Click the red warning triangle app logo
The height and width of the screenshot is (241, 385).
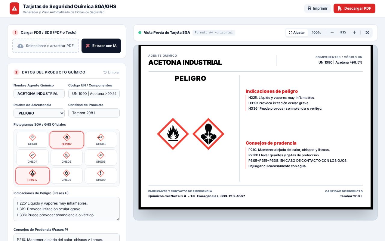point(14,8)
